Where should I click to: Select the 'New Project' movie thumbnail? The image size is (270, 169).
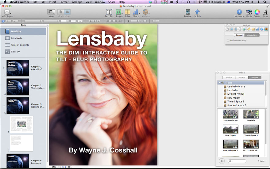pyautogui.click(x=230, y=129)
